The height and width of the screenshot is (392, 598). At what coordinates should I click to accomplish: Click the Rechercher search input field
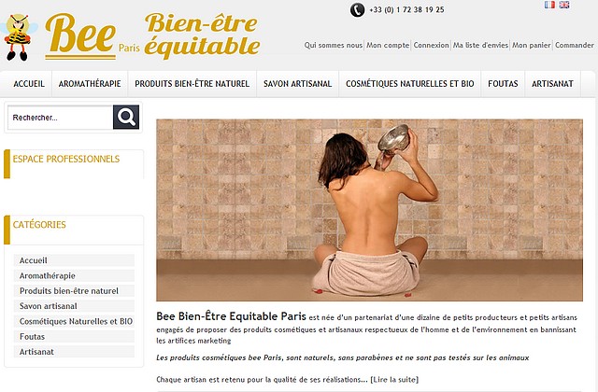pos(60,118)
